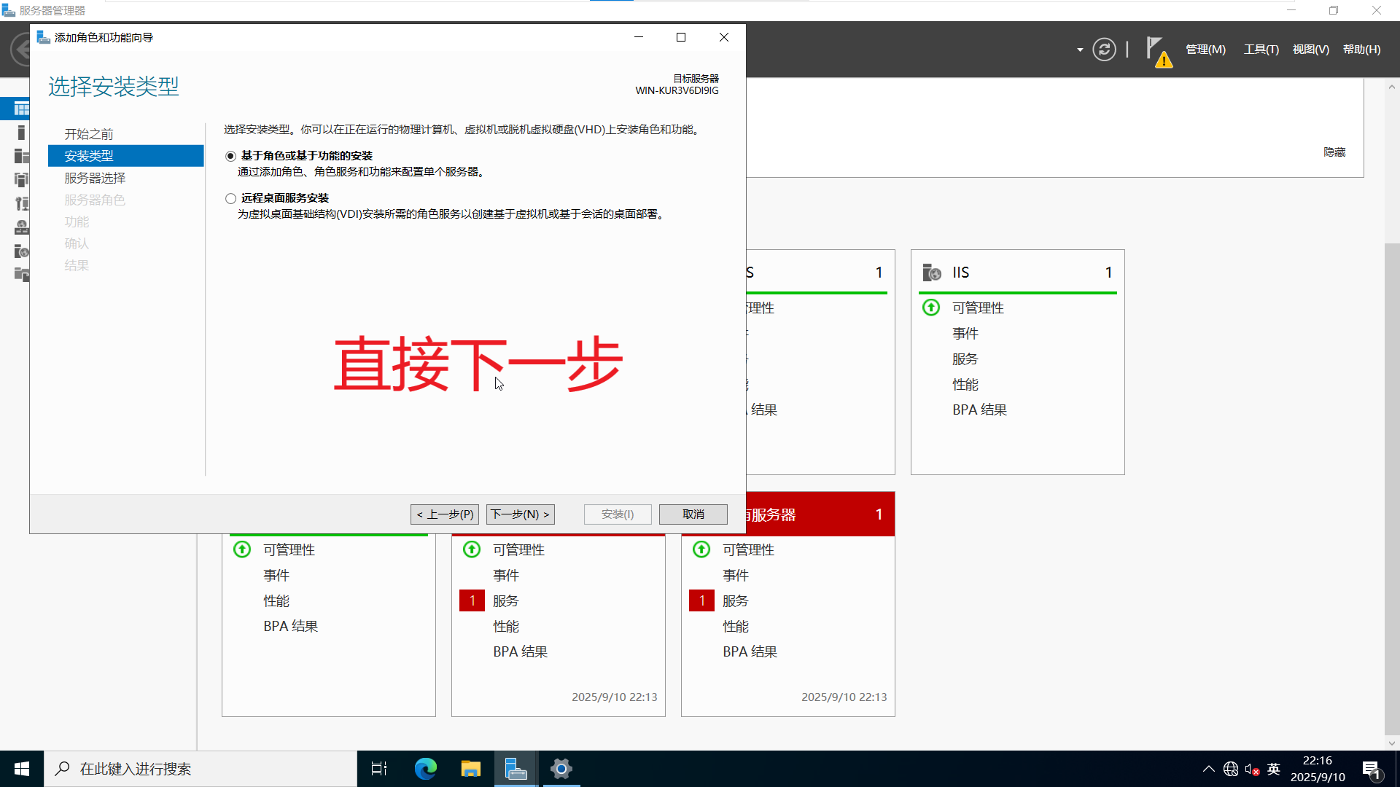The height and width of the screenshot is (787, 1400).
Task: Select the 仪表板 dashboard icon in the sidebar
Action: coord(20,108)
